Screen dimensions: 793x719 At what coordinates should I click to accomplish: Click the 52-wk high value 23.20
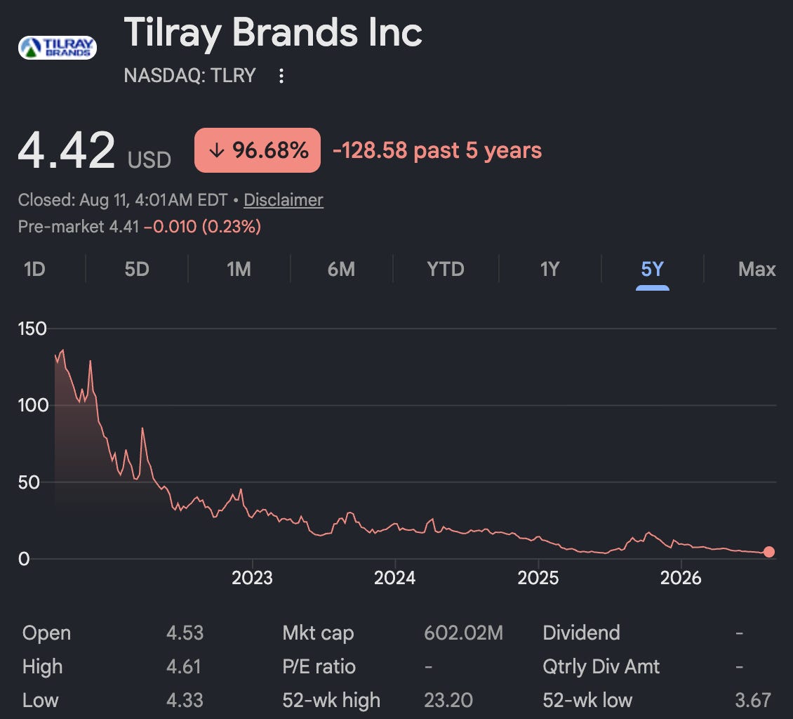click(448, 700)
